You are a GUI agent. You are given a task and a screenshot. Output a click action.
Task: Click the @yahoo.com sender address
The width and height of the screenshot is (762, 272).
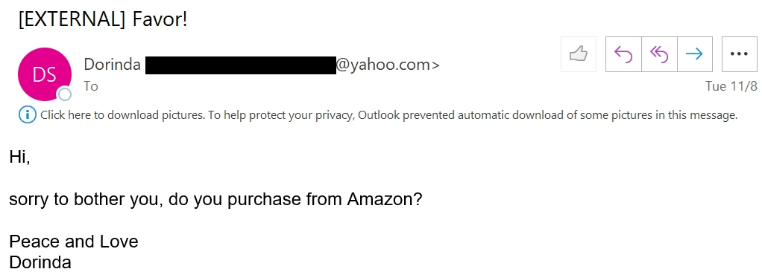[x=387, y=65]
